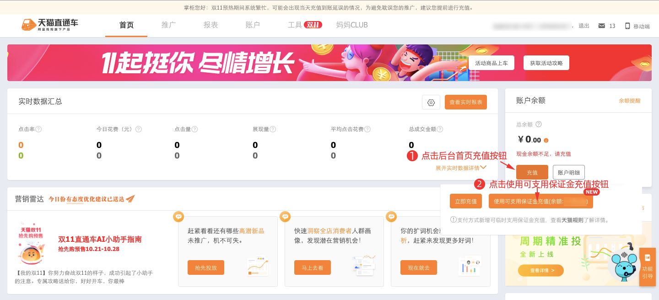Viewport: 659px width, 300px height.
Task: Switch to the 报表 tab
Action: click(211, 25)
